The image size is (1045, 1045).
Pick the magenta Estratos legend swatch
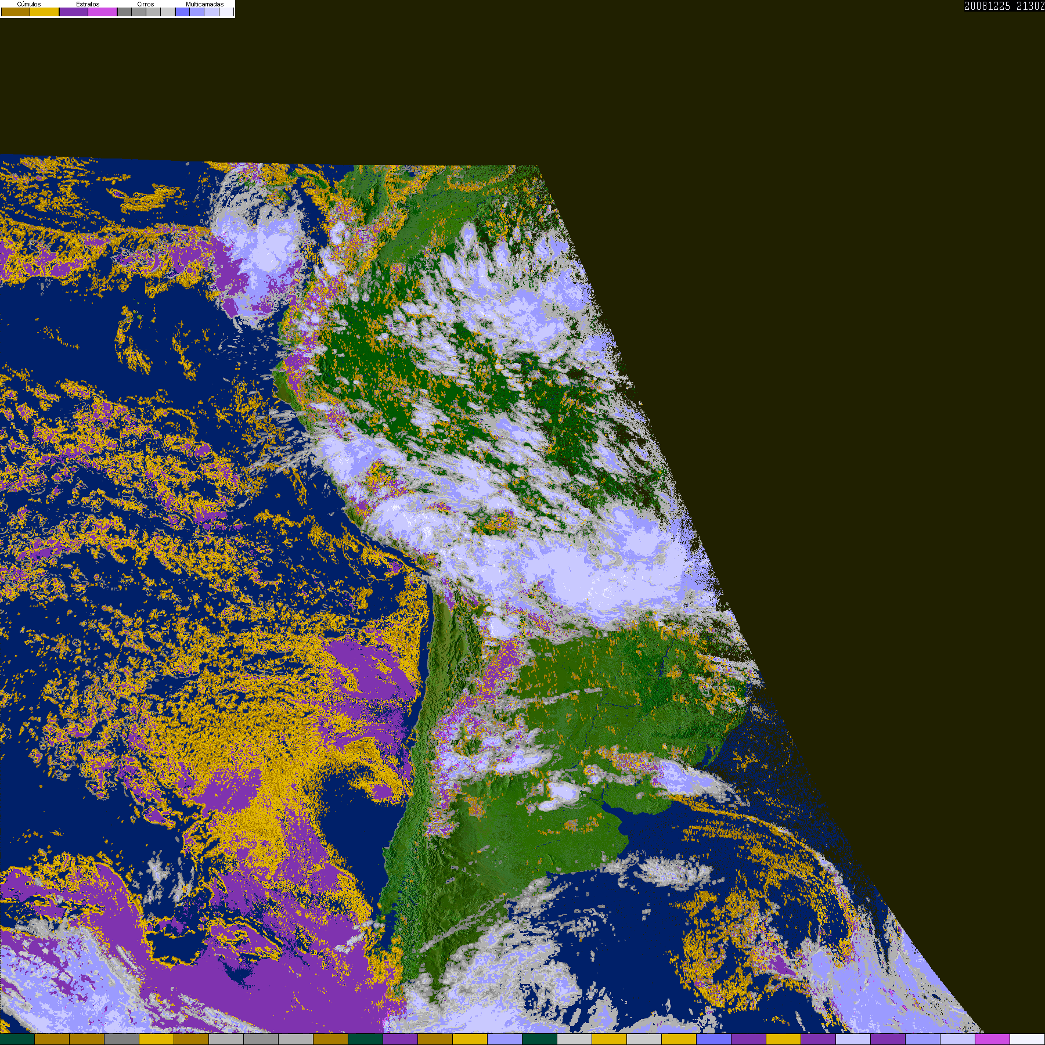point(103,12)
